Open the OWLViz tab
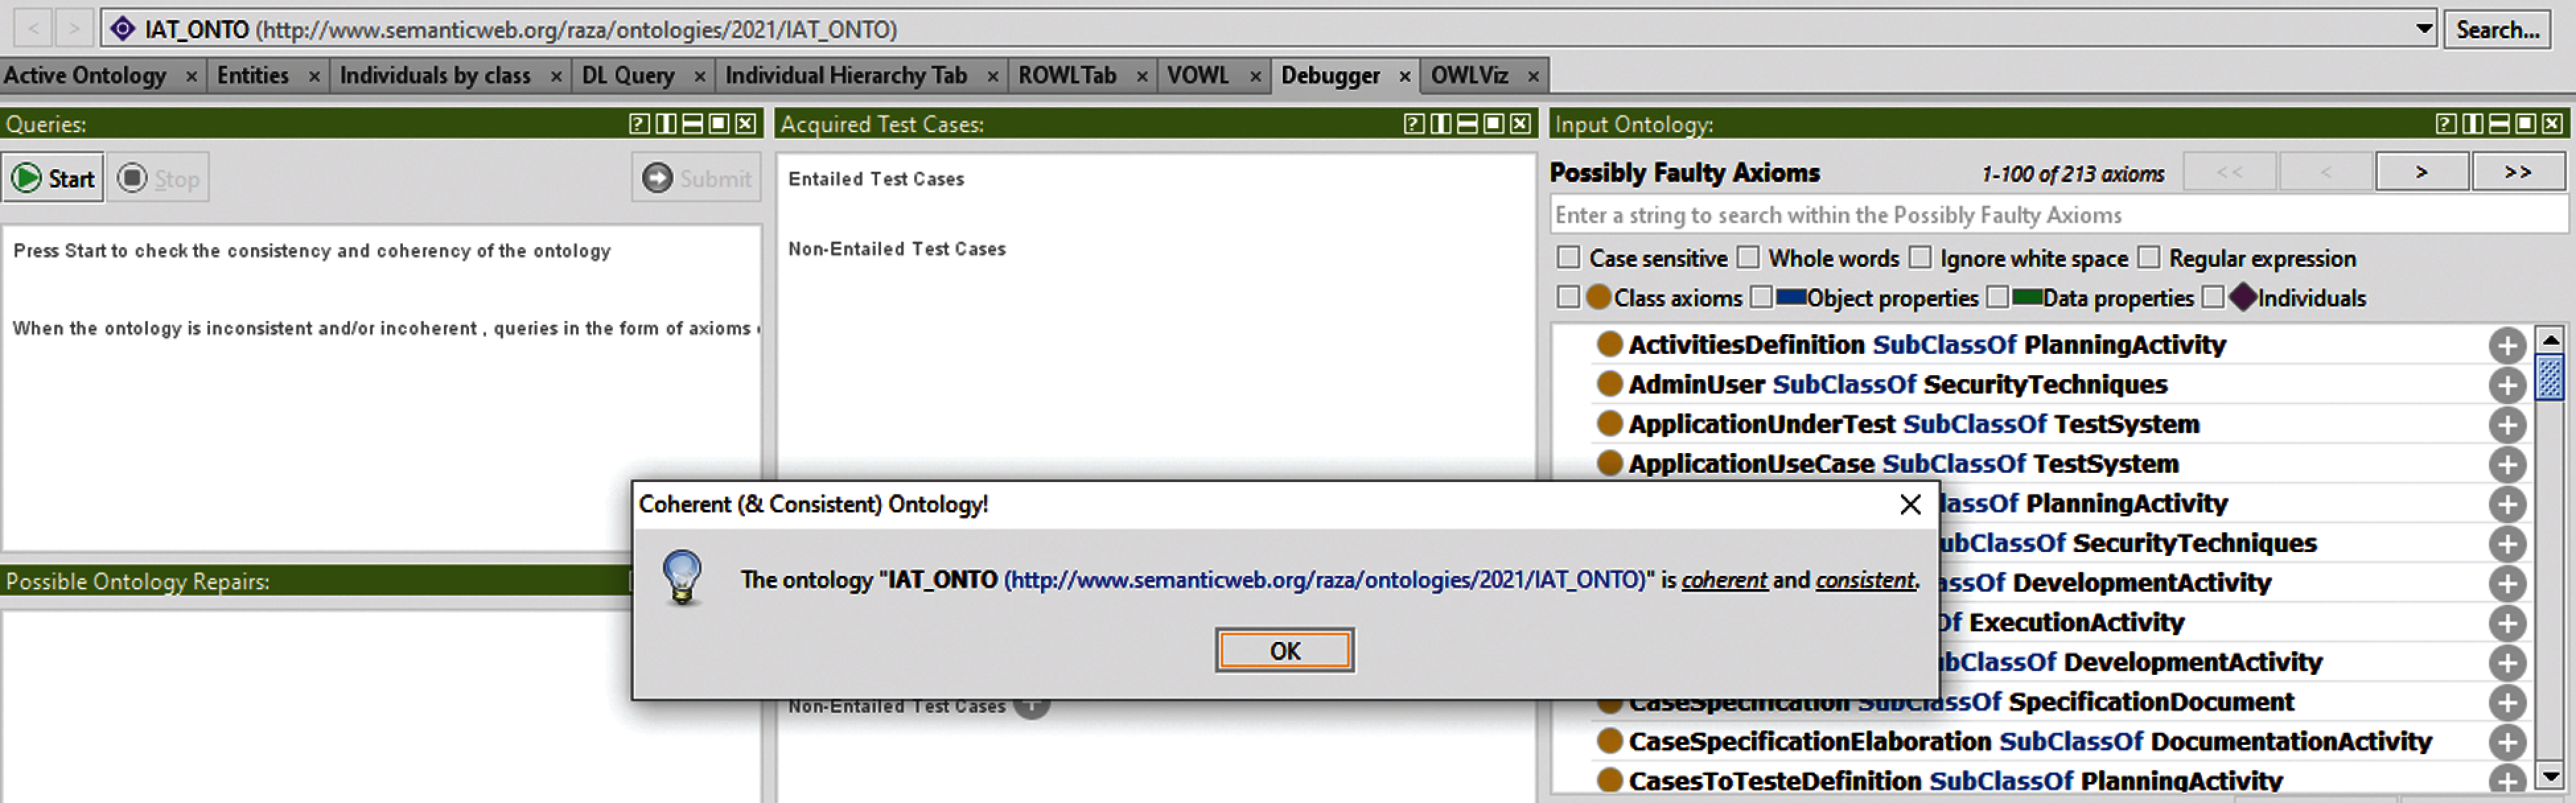This screenshot has height=803, width=2576. pos(1468,76)
